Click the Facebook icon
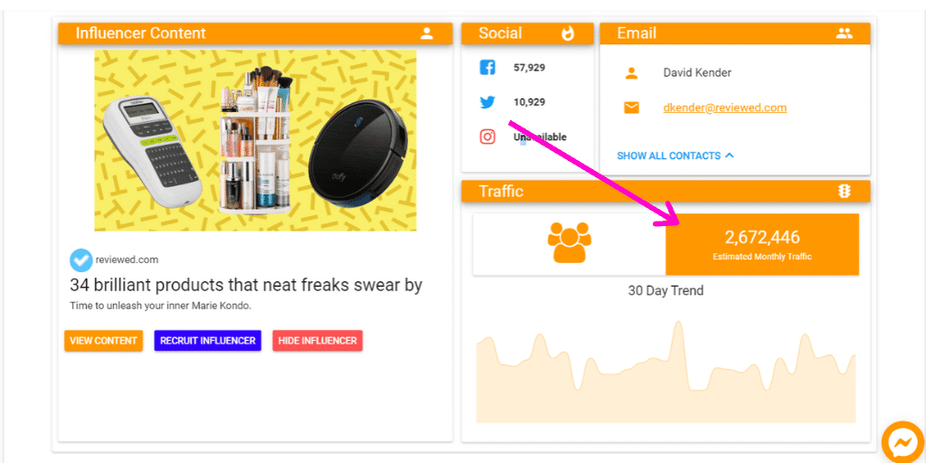Screen dimensions: 926x463 [487, 68]
